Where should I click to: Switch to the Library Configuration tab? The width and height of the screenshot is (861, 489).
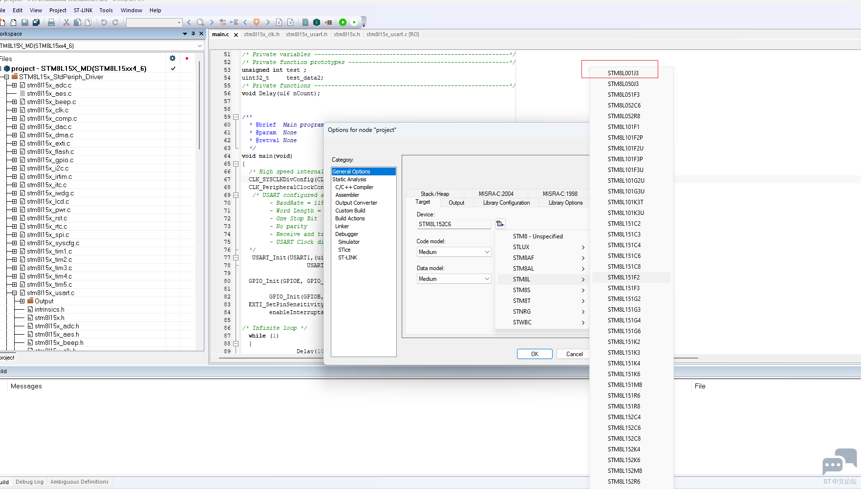506,203
